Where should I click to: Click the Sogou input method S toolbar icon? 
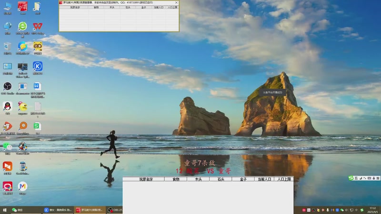pos(351,178)
